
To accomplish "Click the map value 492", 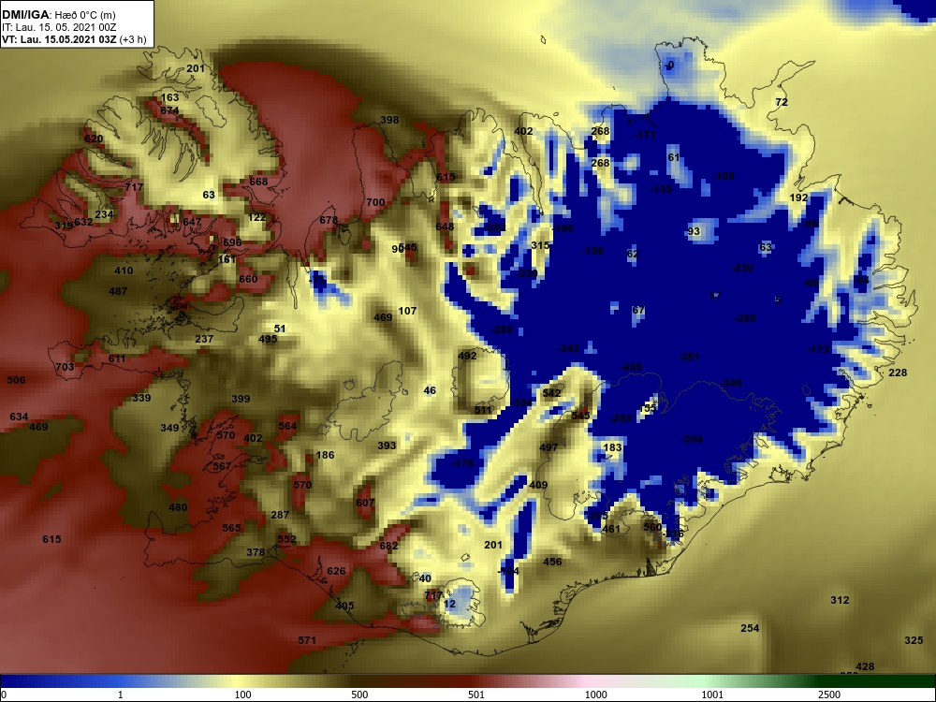I will tap(467, 356).
